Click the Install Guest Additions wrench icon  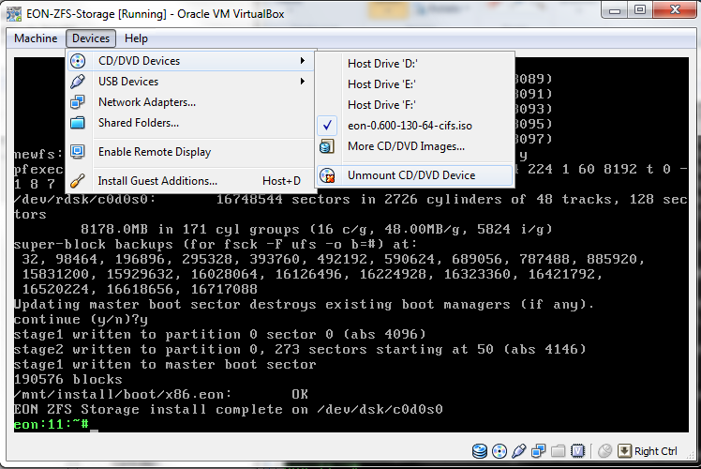point(78,181)
